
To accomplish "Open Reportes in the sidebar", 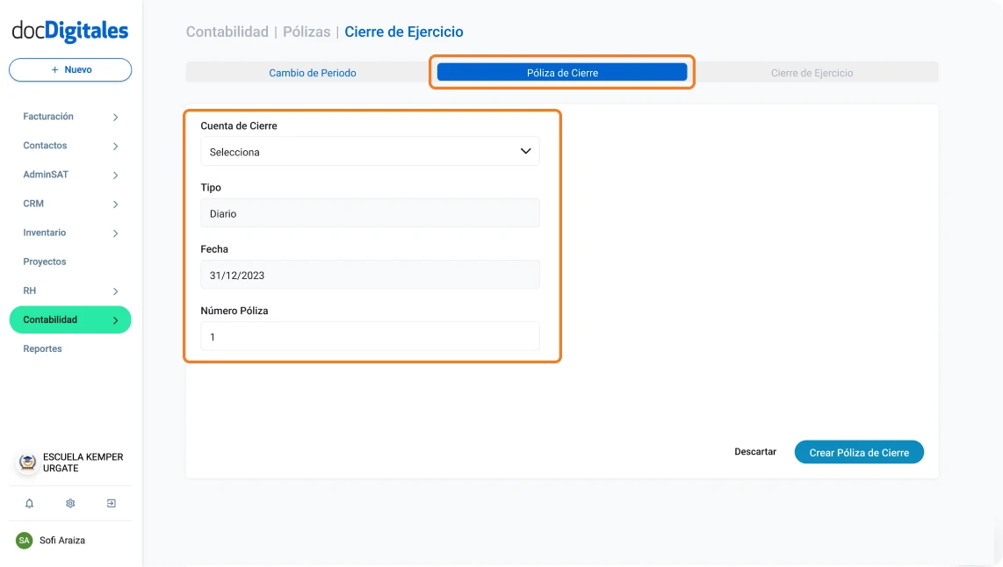I will point(43,349).
